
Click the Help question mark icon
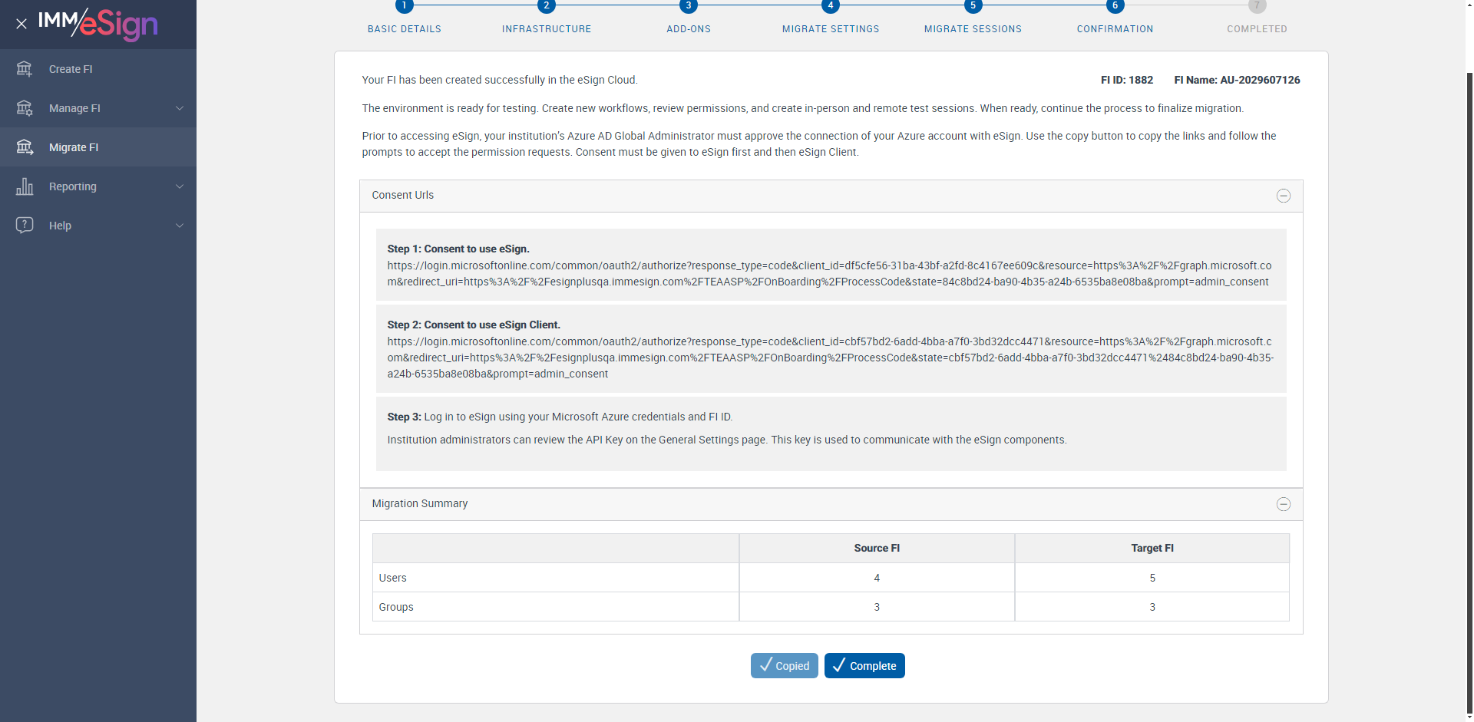(25, 226)
